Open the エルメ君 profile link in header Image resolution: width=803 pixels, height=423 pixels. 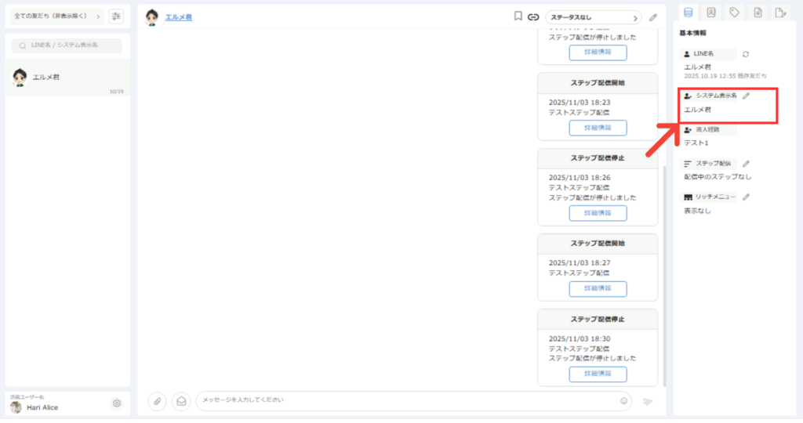[x=178, y=16]
